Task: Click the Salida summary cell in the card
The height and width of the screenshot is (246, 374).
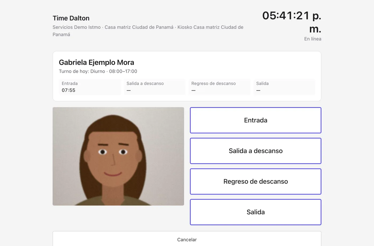Action: coord(284,87)
